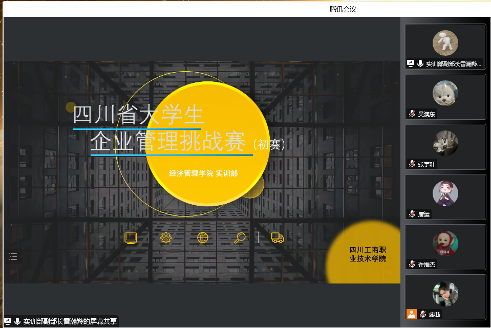Click the 廖莉 participant name label
The width and height of the screenshot is (491, 328).
click(434, 314)
